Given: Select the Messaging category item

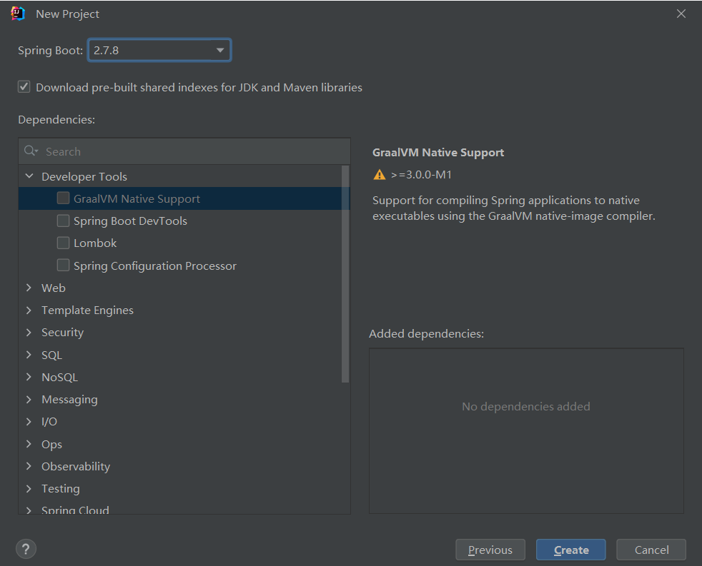Looking at the screenshot, I should coord(69,399).
